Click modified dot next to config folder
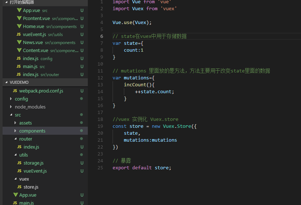Screen dimensions: 301x205 click(x=81, y=99)
